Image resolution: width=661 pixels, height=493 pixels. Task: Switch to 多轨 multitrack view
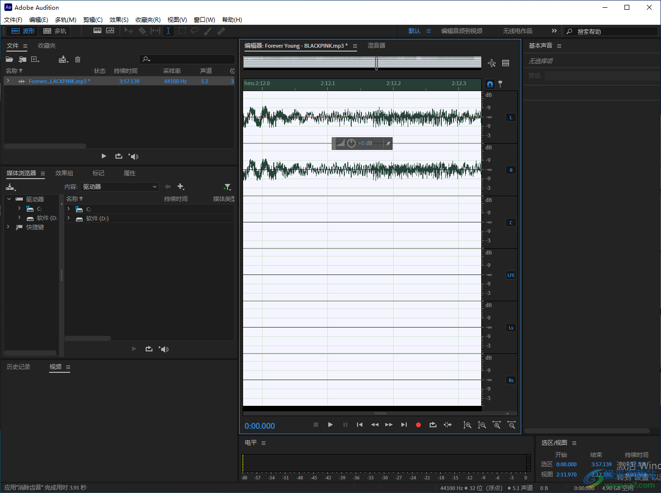click(55, 31)
